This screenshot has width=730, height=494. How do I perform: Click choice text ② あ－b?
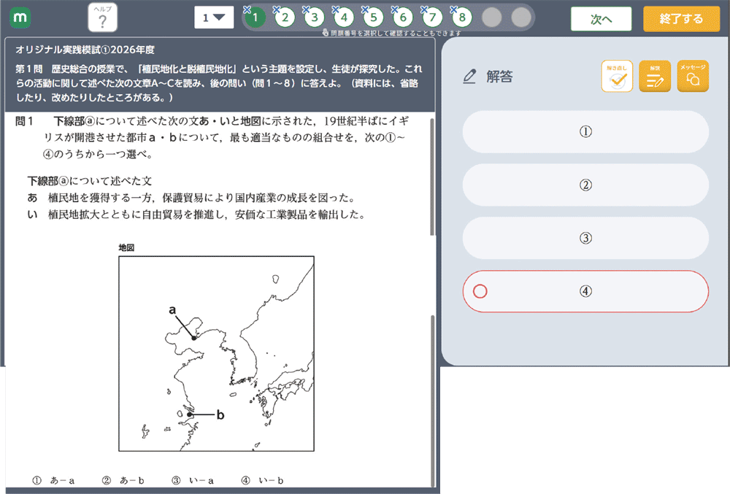[x=123, y=481]
